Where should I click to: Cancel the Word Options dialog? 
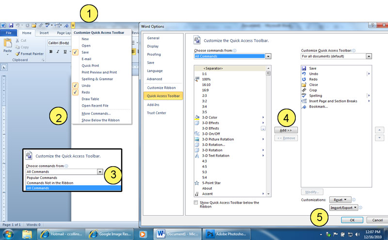click(377, 220)
